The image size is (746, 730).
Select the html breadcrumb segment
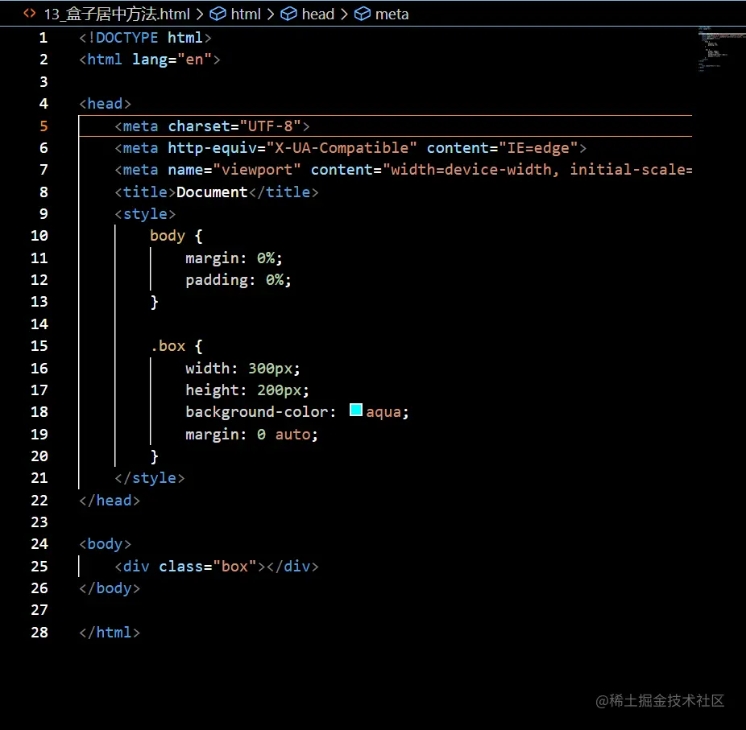click(x=246, y=14)
